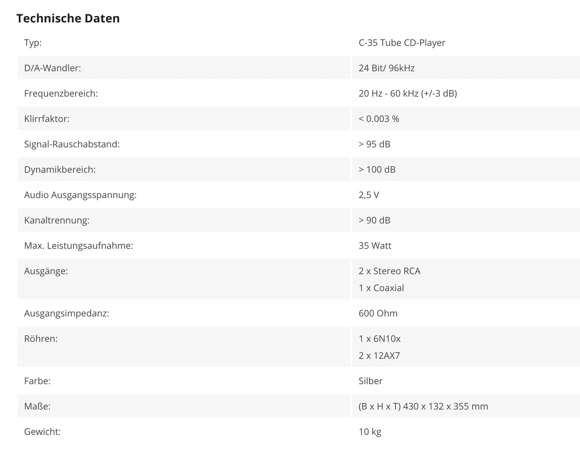Click the 2,5 V value
Screen dimensions: 580x456
pos(369,195)
